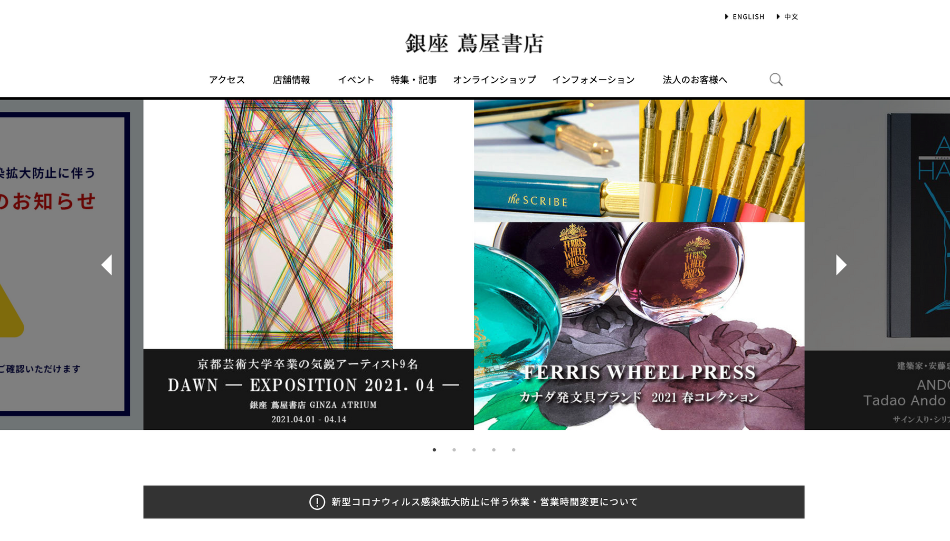
Task: Open the 店舗情報 menu item
Action: pos(291,80)
